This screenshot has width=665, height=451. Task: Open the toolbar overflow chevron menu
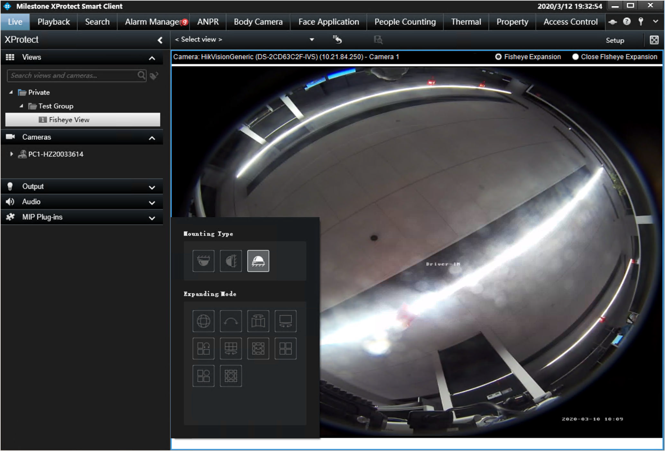(x=655, y=22)
